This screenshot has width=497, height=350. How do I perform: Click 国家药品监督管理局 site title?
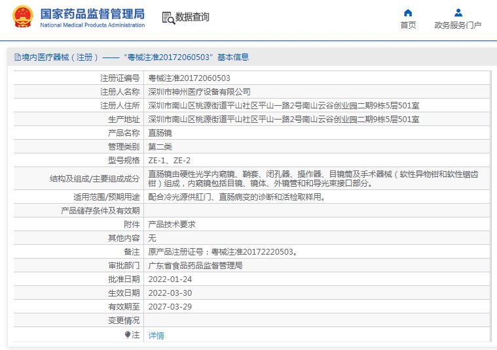pos(92,14)
